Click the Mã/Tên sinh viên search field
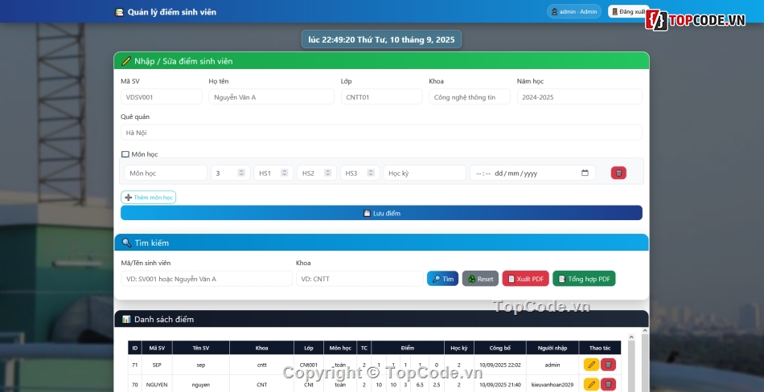Image resolution: width=764 pixels, height=392 pixels. [x=207, y=279]
